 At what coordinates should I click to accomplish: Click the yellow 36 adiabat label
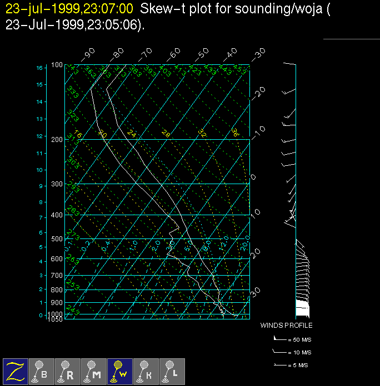234,133
